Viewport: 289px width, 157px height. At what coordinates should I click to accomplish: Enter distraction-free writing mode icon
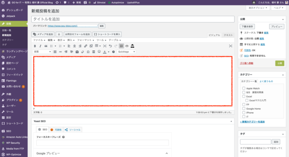click(x=230, y=46)
